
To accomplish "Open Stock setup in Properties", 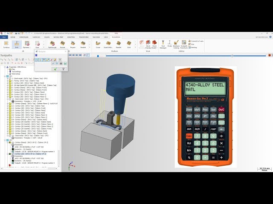I will [x=16, y=74].
